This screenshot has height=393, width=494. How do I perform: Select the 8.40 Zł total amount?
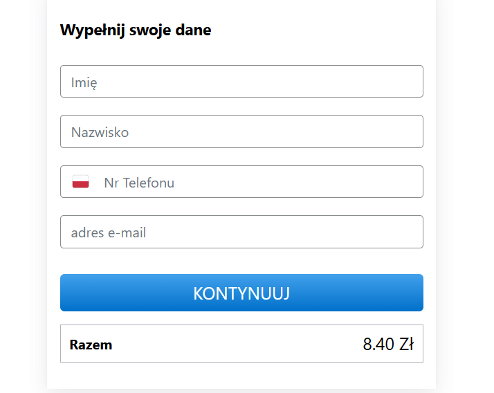pyautogui.click(x=388, y=344)
